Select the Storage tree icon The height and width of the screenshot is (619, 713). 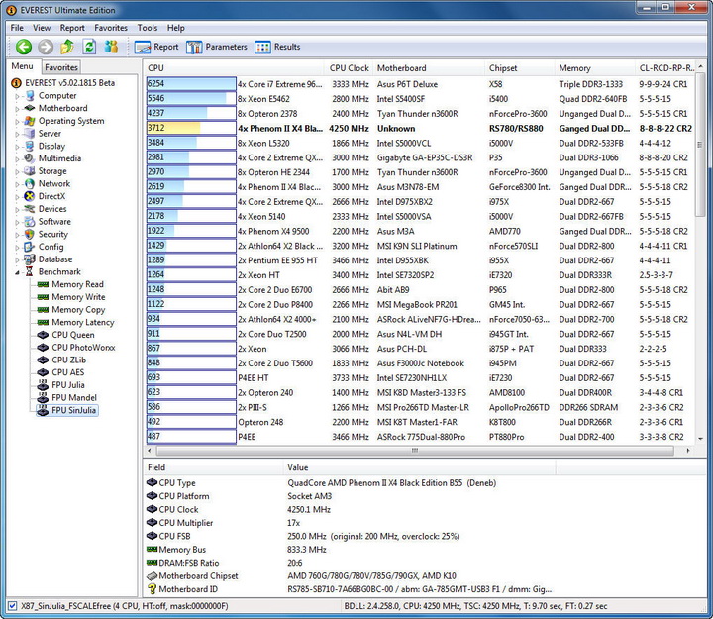30,171
